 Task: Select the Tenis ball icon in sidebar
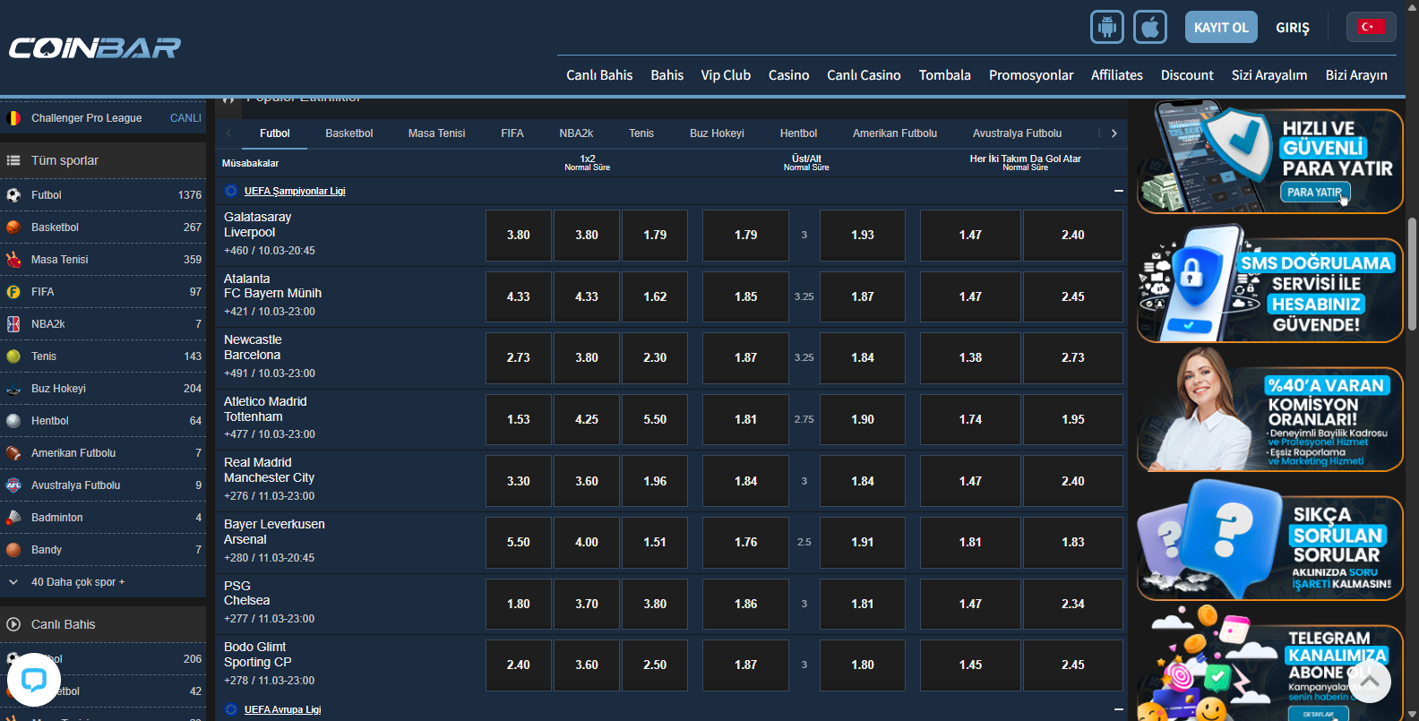13,356
